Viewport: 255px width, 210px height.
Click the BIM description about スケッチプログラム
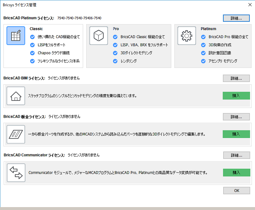(x=82, y=96)
